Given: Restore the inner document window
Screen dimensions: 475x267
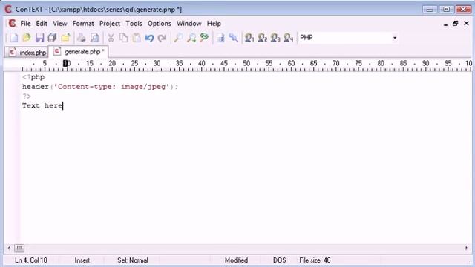Looking at the screenshot, I should click(455, 24).
